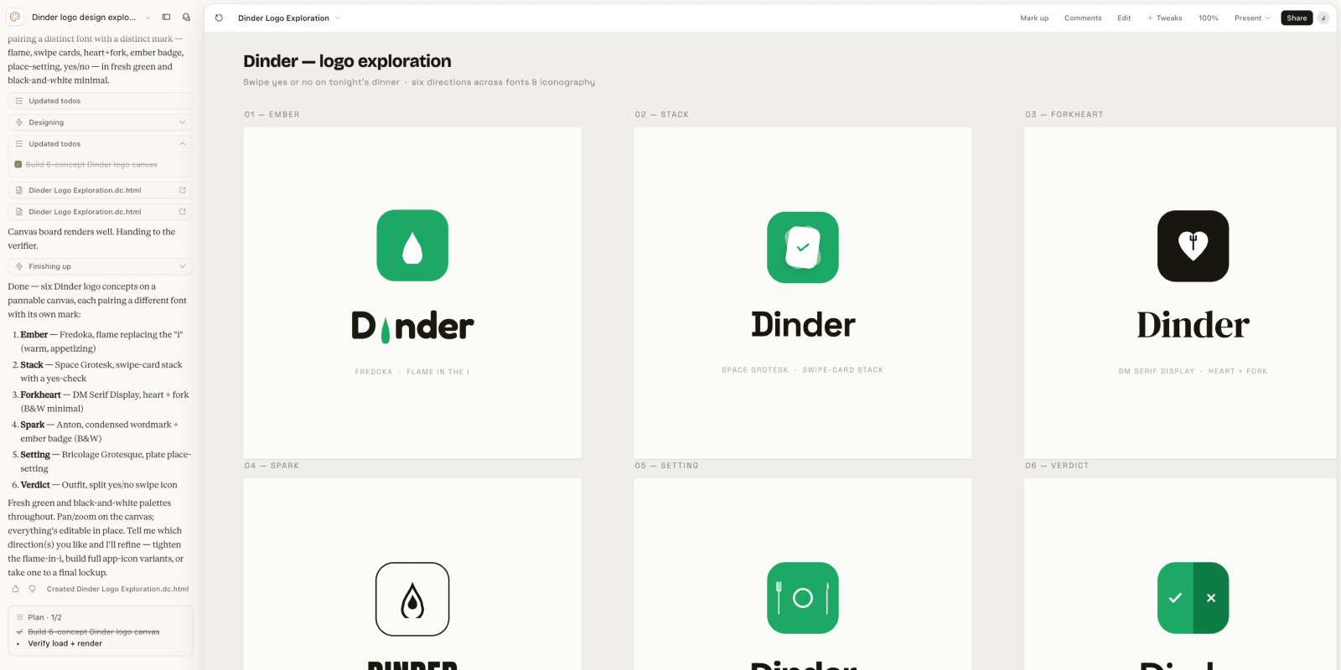Open the Dinder logo design exploration project dropdown

coord(148,17)
